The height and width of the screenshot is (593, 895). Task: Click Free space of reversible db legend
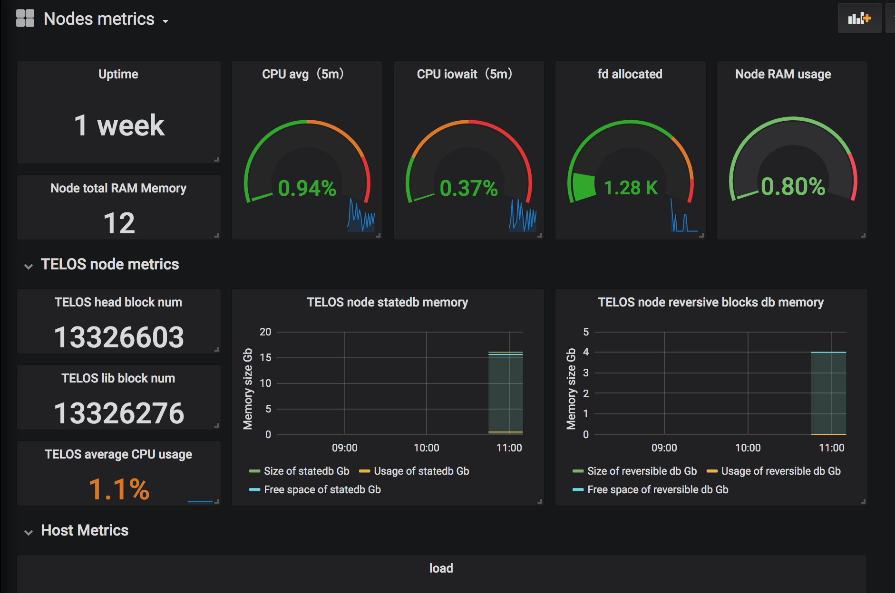click(651, 489)
